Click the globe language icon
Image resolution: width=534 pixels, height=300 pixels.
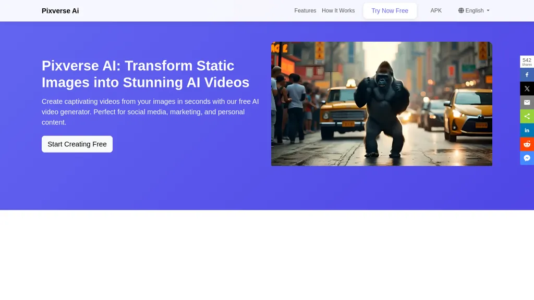pos(461,10)
